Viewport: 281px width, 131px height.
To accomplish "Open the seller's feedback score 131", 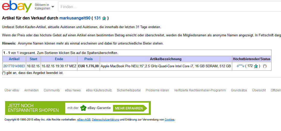I will point(97,18).
